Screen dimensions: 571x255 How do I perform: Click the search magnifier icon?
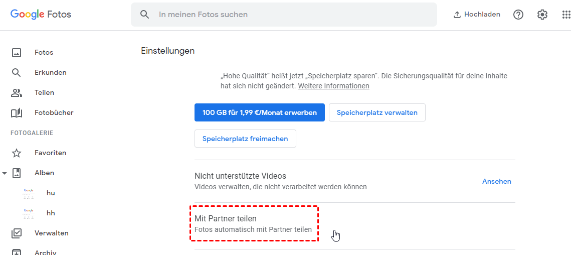pos(145,15)
